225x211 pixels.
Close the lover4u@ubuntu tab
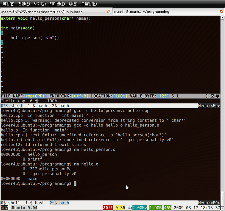click(x=221, y=12)
